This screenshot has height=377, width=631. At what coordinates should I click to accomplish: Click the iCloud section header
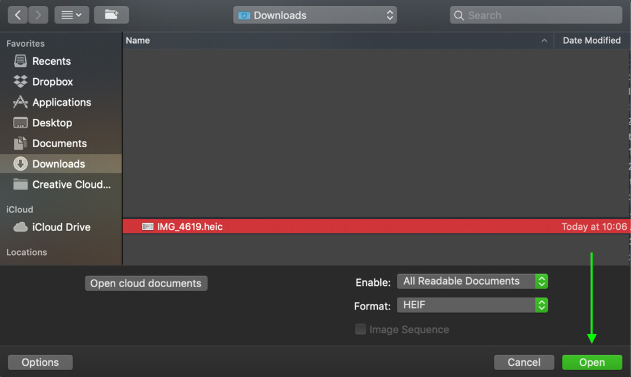(x=20, y=209)
